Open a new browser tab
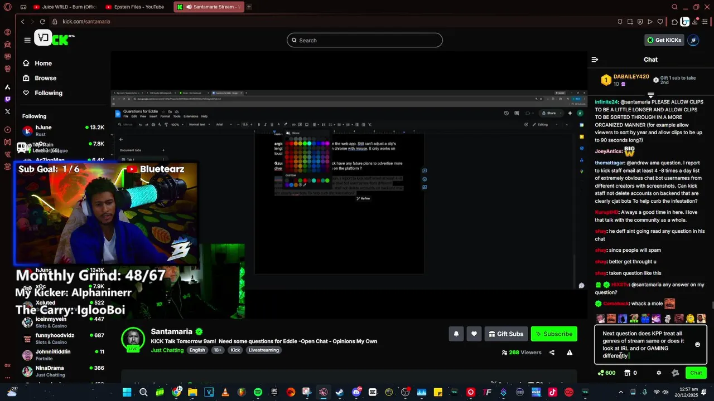Viewport: 714px width, 401px height. (249, 7)
